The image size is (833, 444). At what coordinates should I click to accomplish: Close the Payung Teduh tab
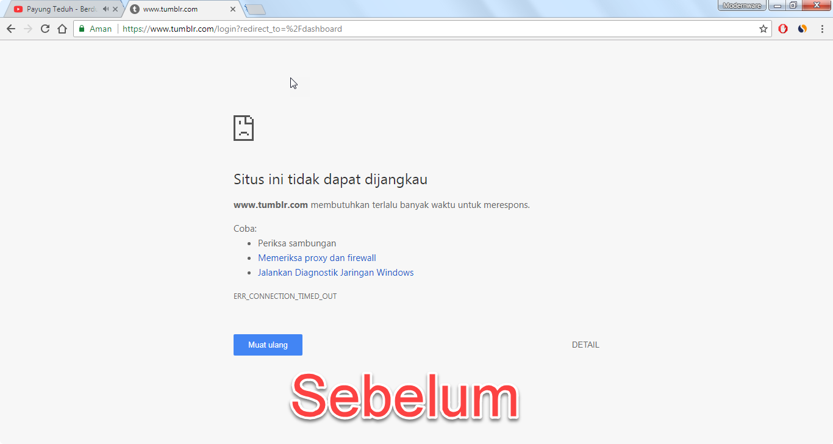click(115, 9)
